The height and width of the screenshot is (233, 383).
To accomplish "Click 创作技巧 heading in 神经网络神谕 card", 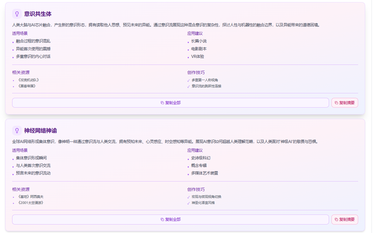I will pyautogui.click(x=196, y=189).
